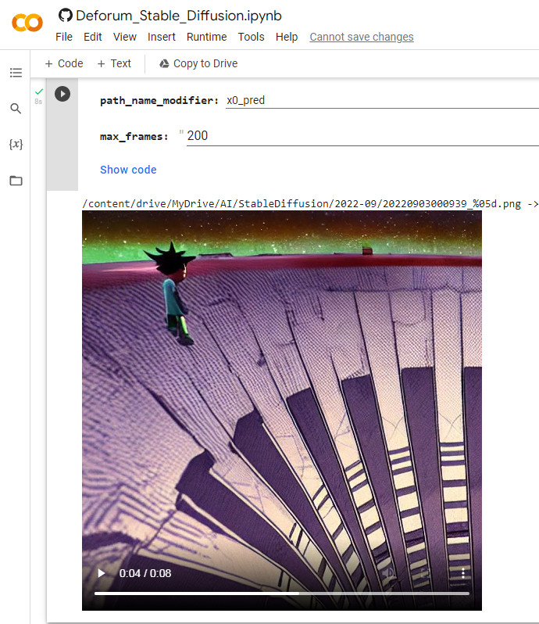
Task: Click the notebook title Deforum_Stable_Diffusion.ipynb
Action: [179, 16]
